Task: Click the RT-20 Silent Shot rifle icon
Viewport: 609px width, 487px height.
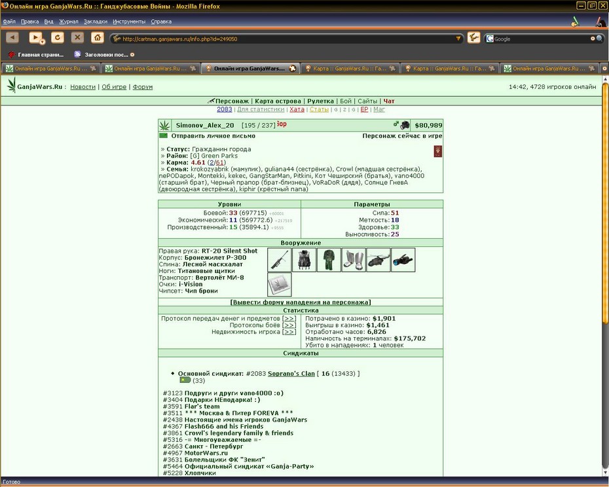Action: [x=279, y=260]
